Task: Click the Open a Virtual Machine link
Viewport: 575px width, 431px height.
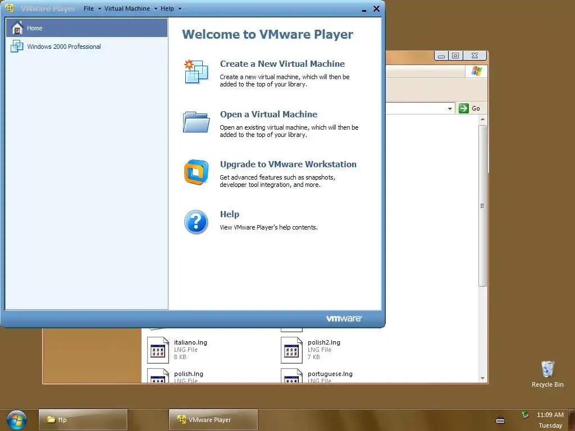Action: 269,114
